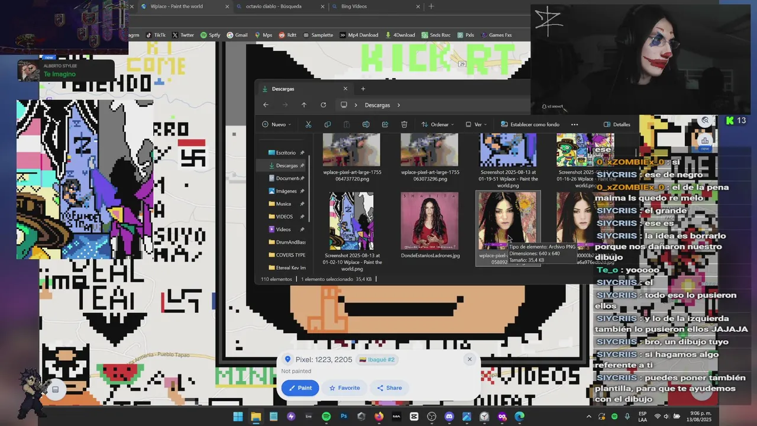757x426 pixels.
Task: Expand the chevron after Descargas in address bar
Action: (x=399, y=105)
